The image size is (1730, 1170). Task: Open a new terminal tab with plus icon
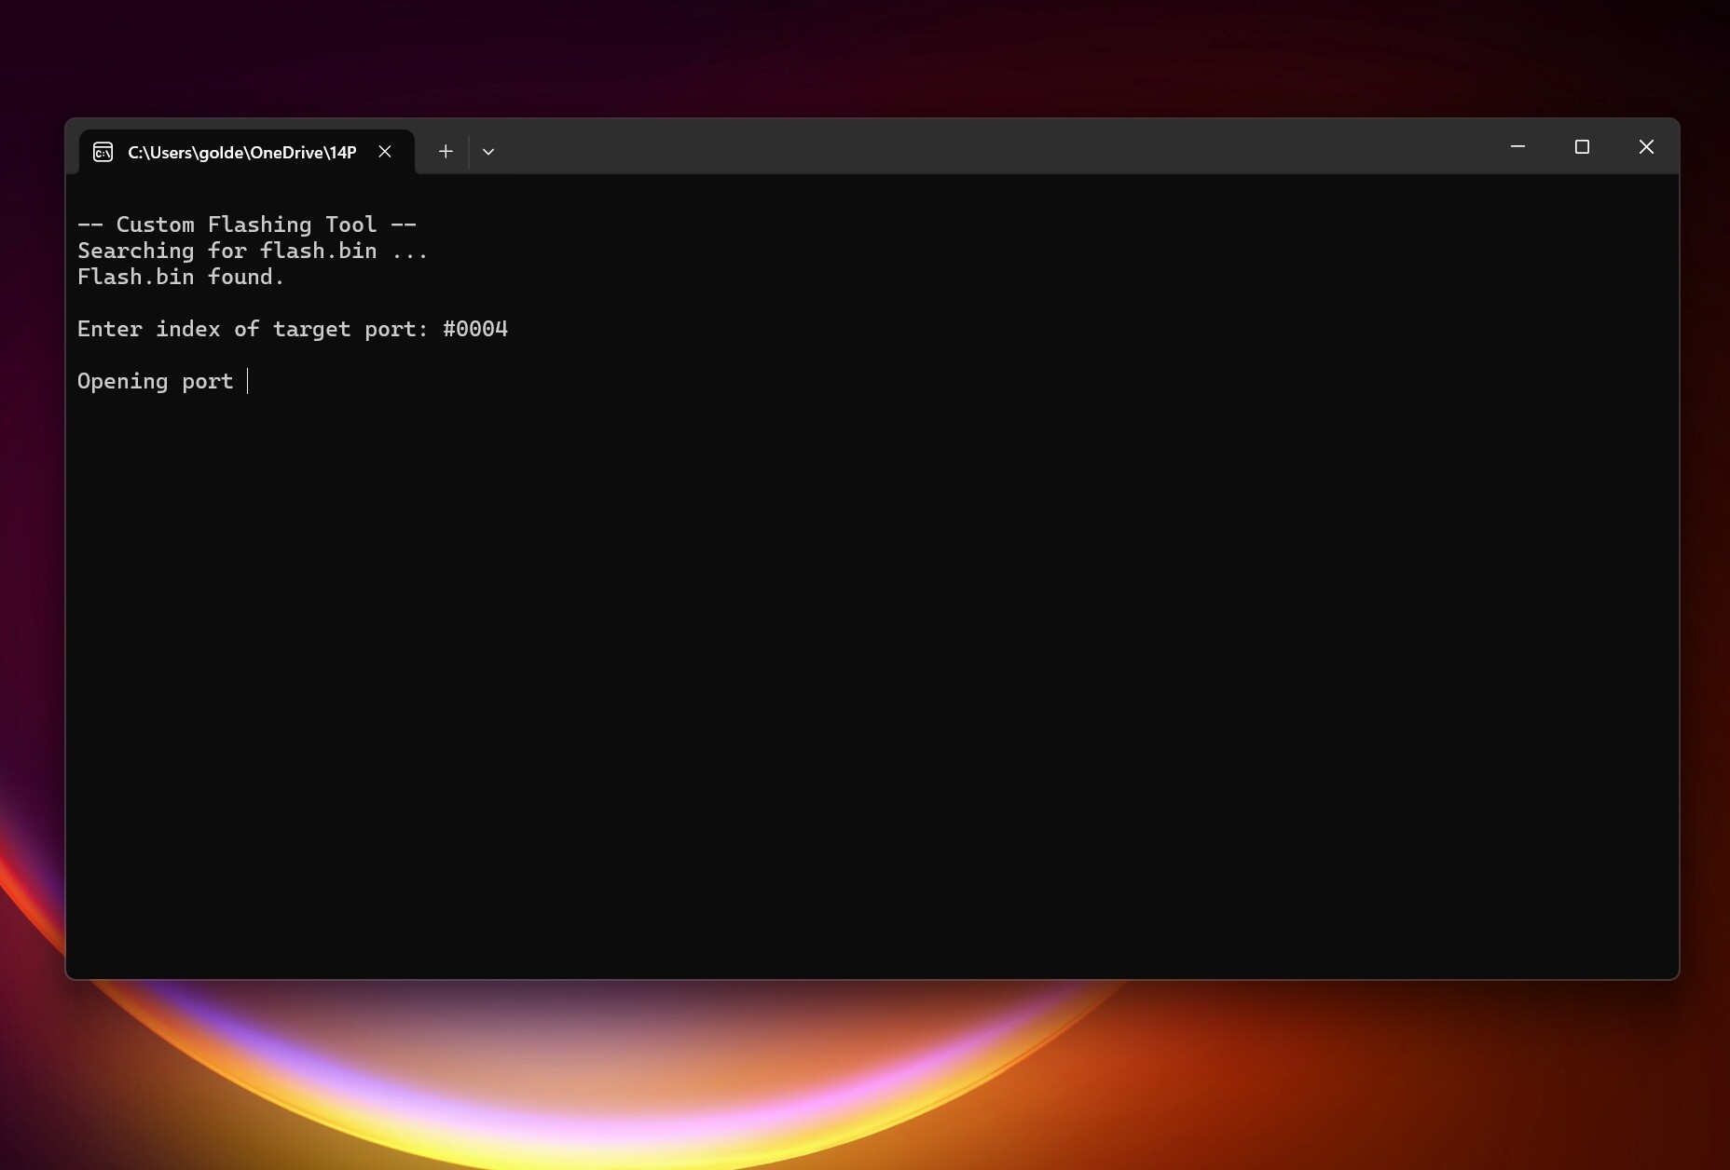coord(446,151)
